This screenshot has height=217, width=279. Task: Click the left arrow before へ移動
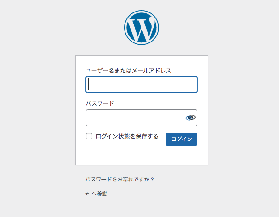(87, 194)
